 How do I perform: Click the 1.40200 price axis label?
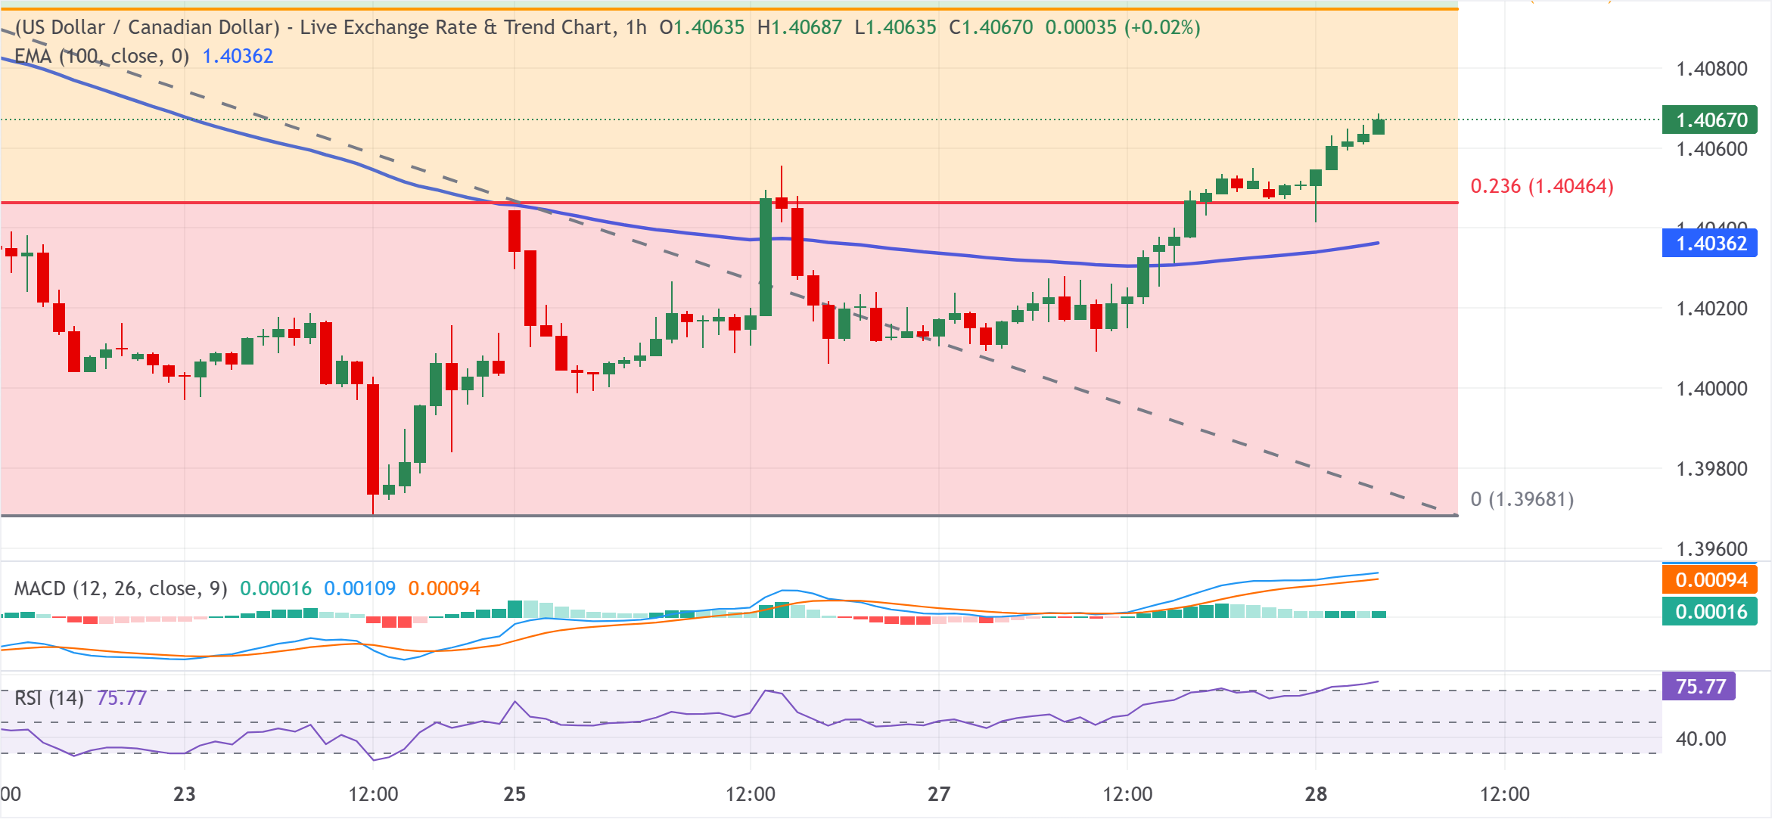tap(1712, 309)
